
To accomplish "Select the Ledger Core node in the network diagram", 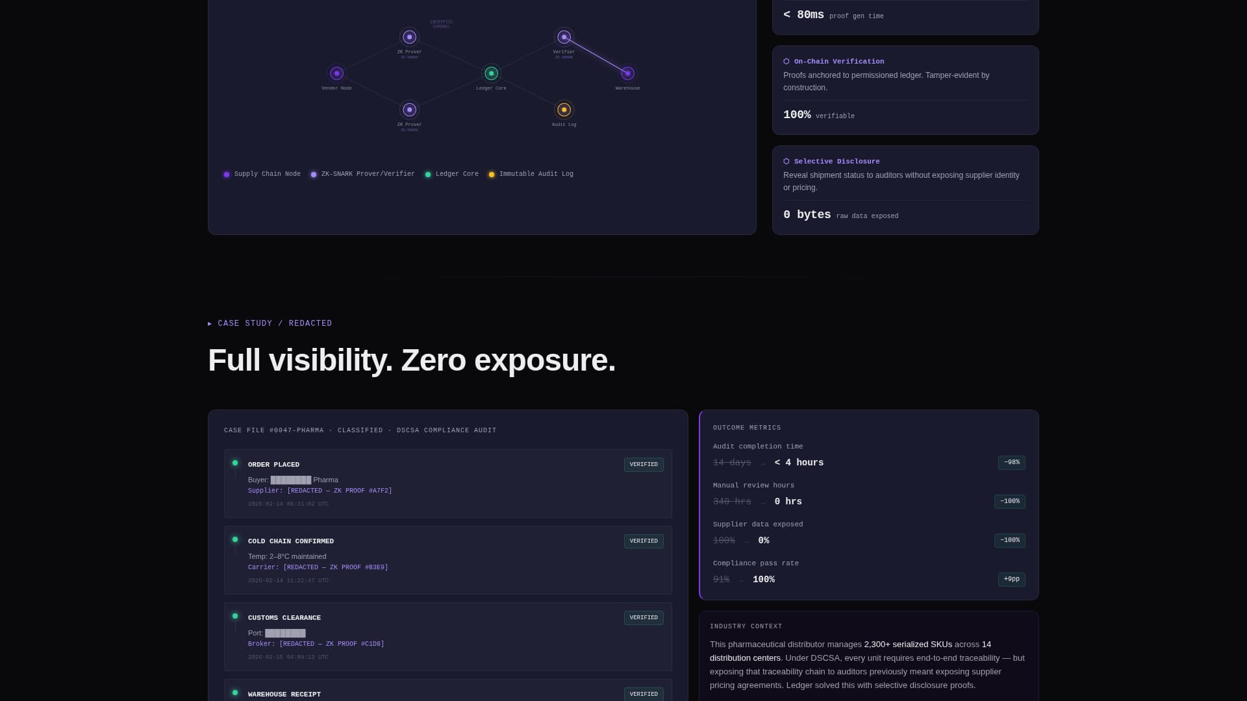I will (491, 73).
